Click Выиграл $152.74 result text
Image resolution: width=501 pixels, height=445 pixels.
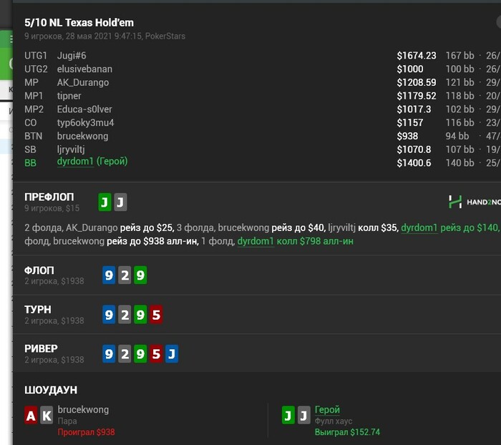347,432
